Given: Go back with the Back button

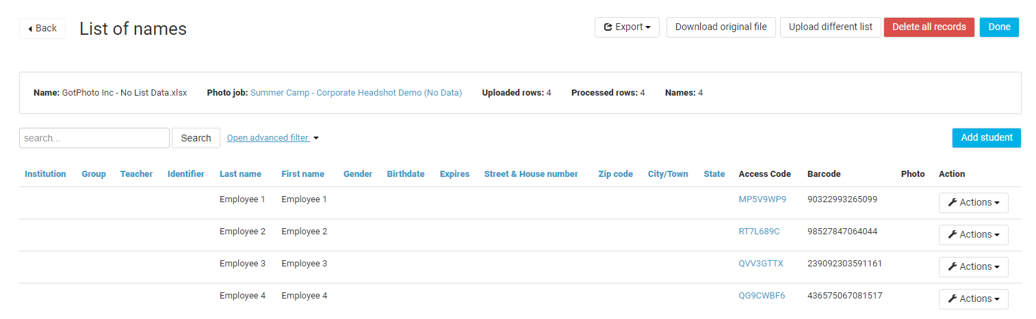Looking at the screenshot, I should [42, 29].
